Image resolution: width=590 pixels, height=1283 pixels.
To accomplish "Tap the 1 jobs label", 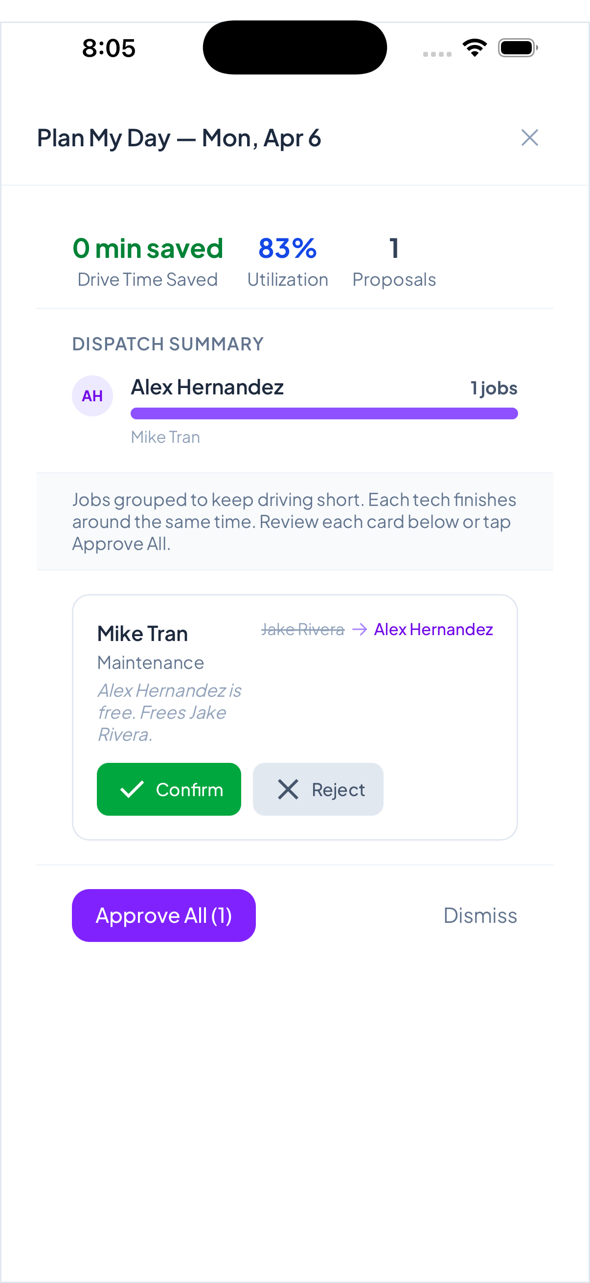I will click(494, 388).
